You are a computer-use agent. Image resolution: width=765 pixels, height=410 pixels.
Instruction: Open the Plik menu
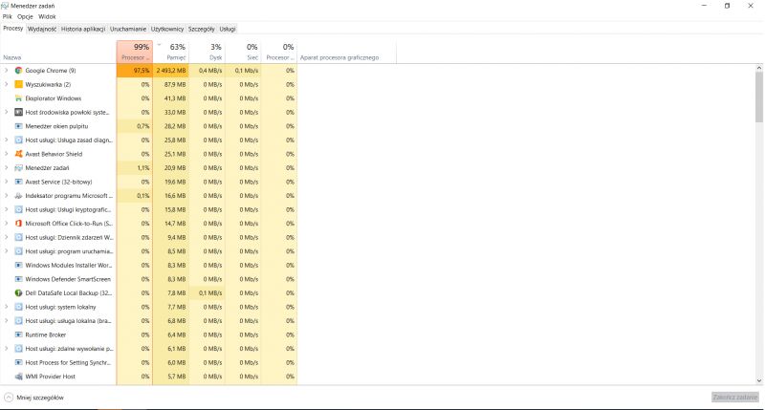[8, 16]
